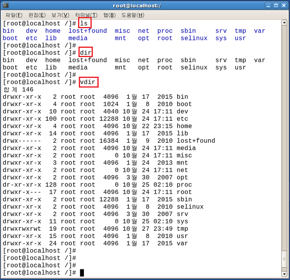Click the blue 'var' in ls output

point(259,31)
